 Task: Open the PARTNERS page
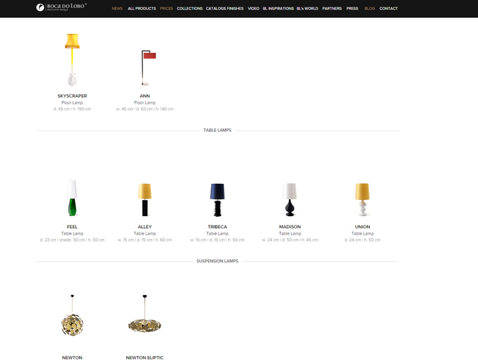(332, 9)
